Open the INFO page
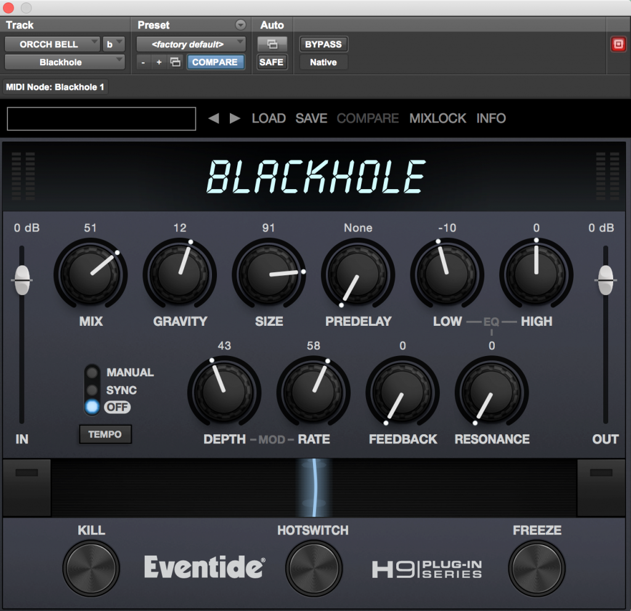The height and width of the screenshot is (611, 631). click(491, 118)
